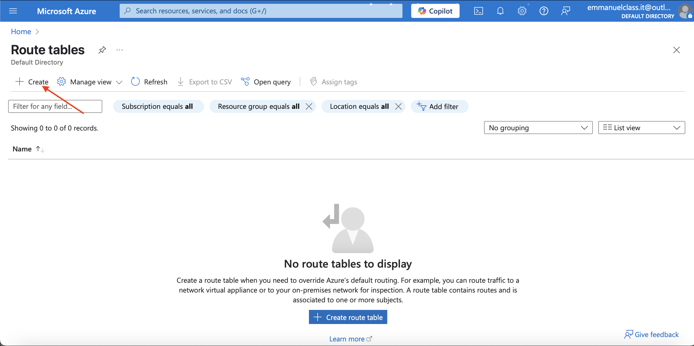This screenshot has width=694, height=346.
Task: Refresh the route tables list
Action: [x=149, y=82]
